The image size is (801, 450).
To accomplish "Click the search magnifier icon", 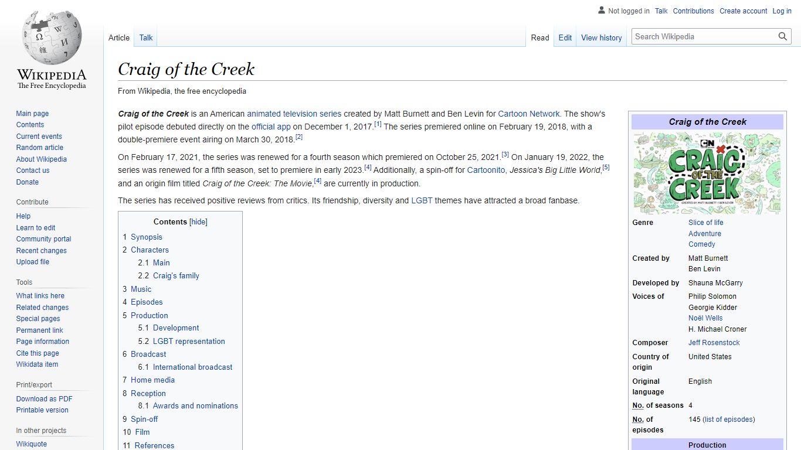I will click(783, 36).
